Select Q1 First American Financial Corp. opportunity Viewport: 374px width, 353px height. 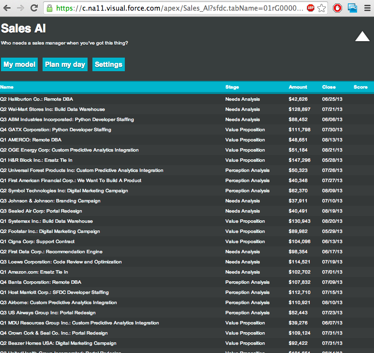[71, 181]
